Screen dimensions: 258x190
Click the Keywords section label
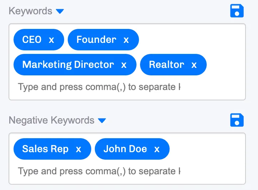pos(30,11)
